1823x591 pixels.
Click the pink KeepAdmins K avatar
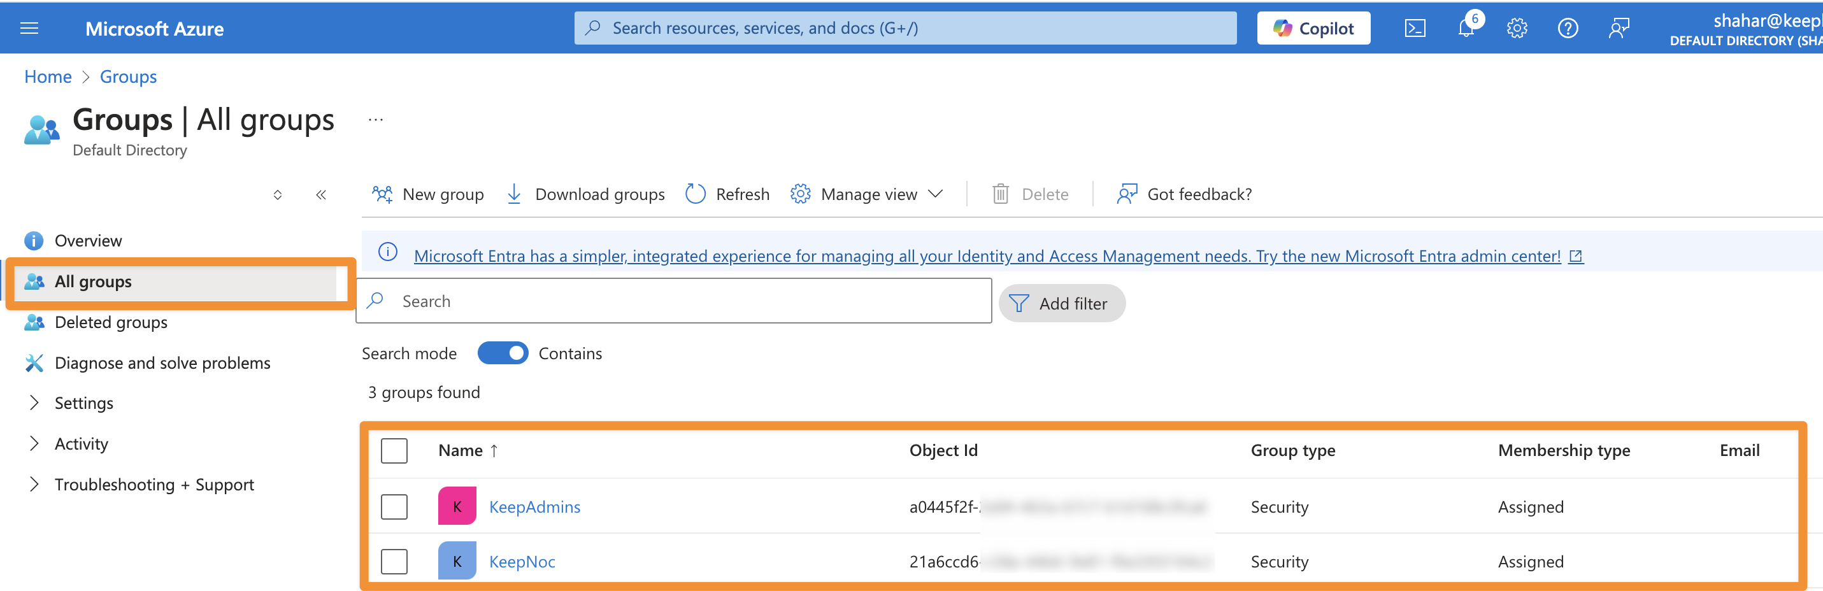click(x=457, y=506)
